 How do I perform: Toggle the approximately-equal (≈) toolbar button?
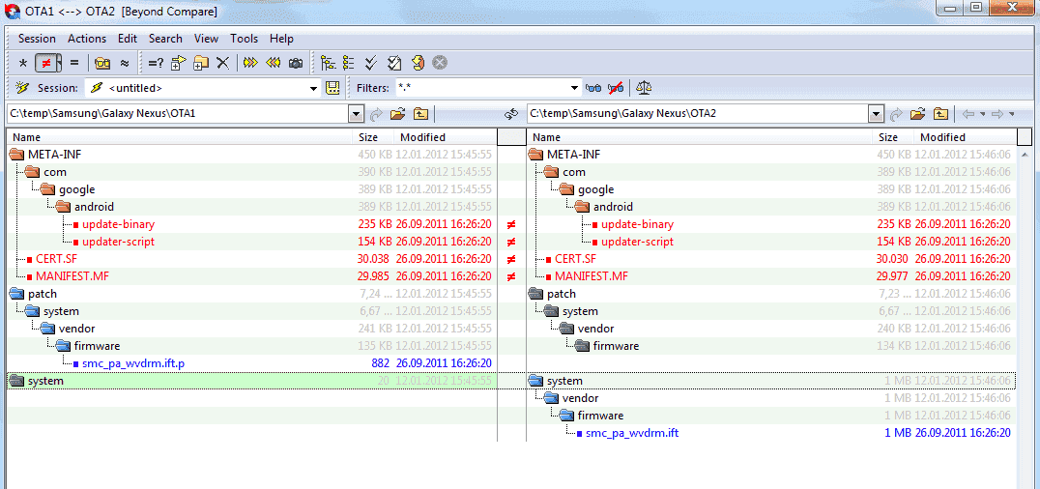coord(124,63)
